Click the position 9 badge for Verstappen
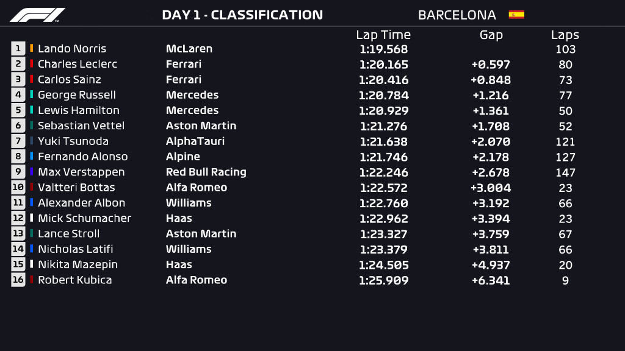625x351 pixels. tap(18, 172)
